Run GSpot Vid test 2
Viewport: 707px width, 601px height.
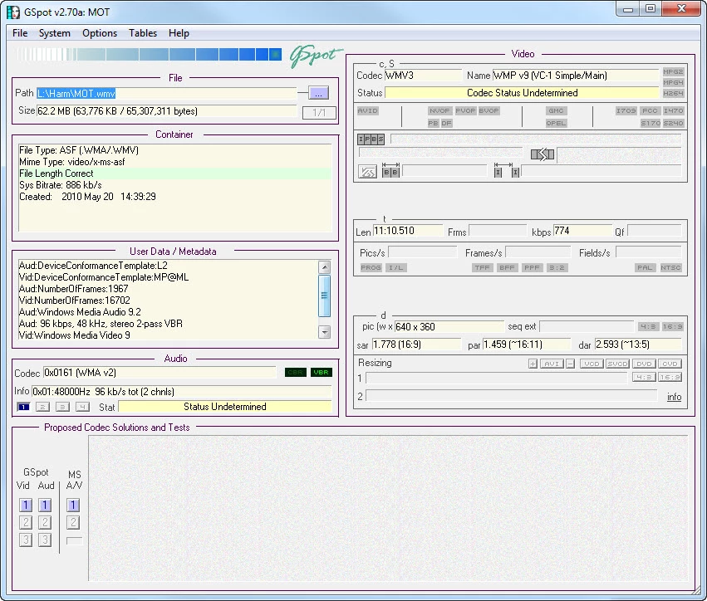point(26,523)
